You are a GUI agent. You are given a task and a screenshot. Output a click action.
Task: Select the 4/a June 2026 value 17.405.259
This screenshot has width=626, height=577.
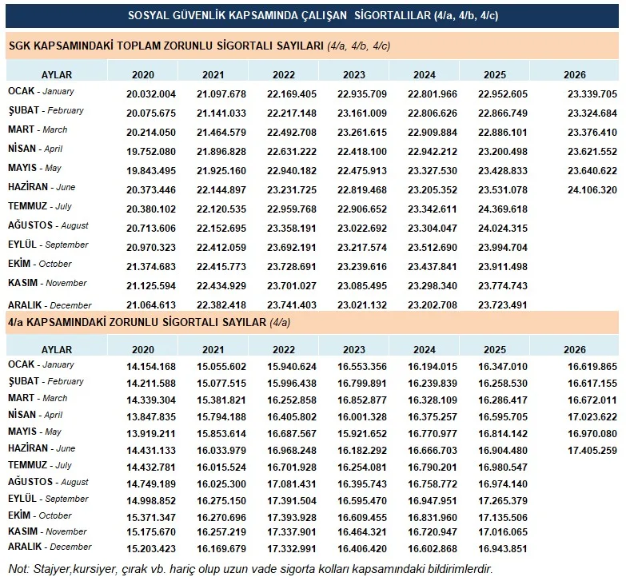[x=592, y=451]
